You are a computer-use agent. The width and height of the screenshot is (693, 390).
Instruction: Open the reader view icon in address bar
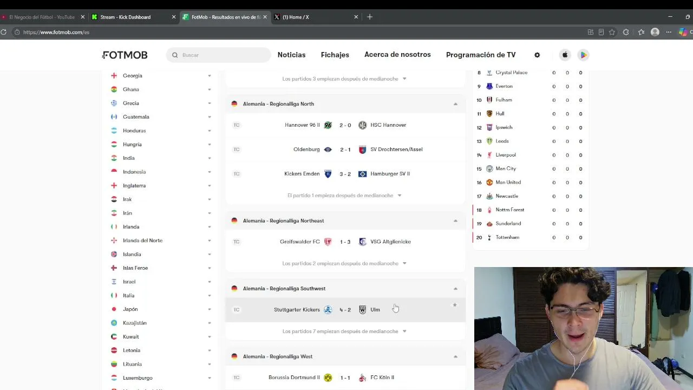(601, 32)
